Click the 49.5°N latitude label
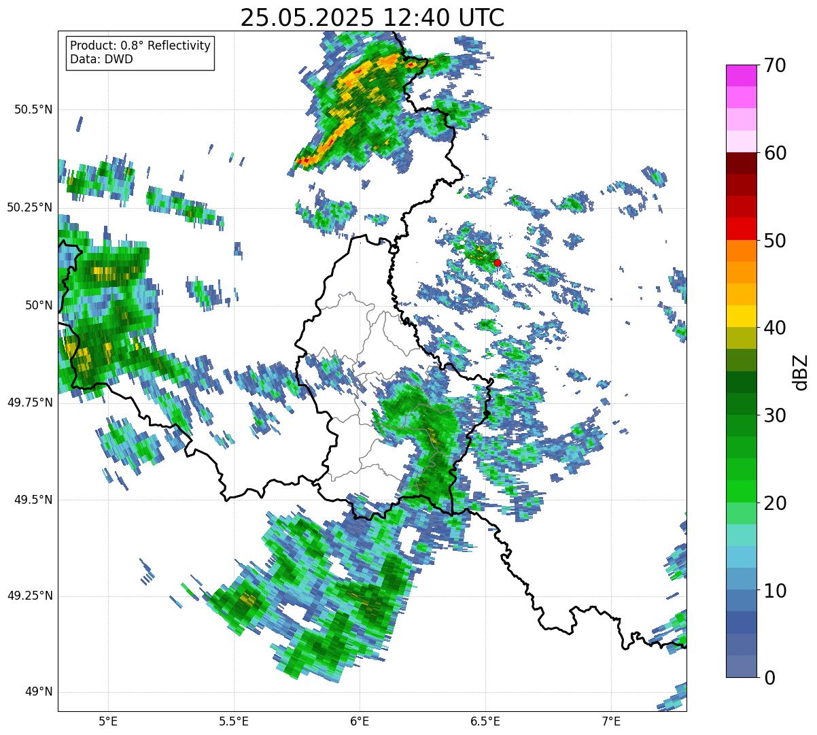 pyautogui.click(x=33, y=500)
